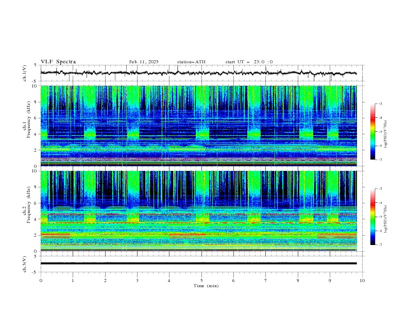Screen dimensions: 408x315
Task: Click the 'ch.1(V)' axis label
Action: point(25,73)
